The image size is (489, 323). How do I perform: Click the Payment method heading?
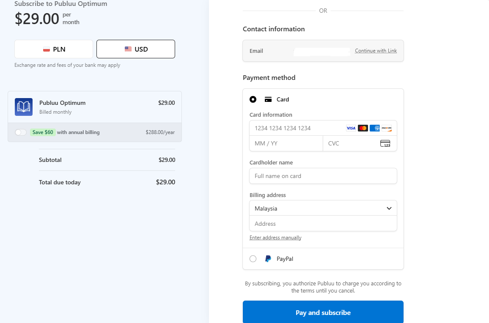pyautogui.click(x=269, y=78)
